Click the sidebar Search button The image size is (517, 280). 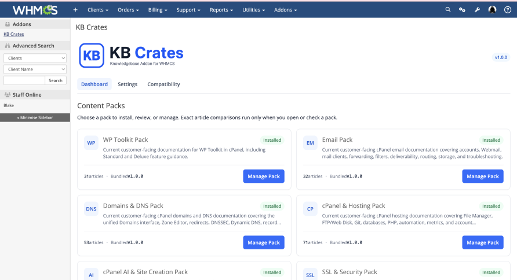point(56,80)
